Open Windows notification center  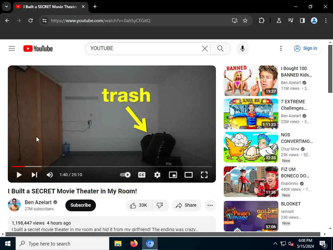pos(323,244)
